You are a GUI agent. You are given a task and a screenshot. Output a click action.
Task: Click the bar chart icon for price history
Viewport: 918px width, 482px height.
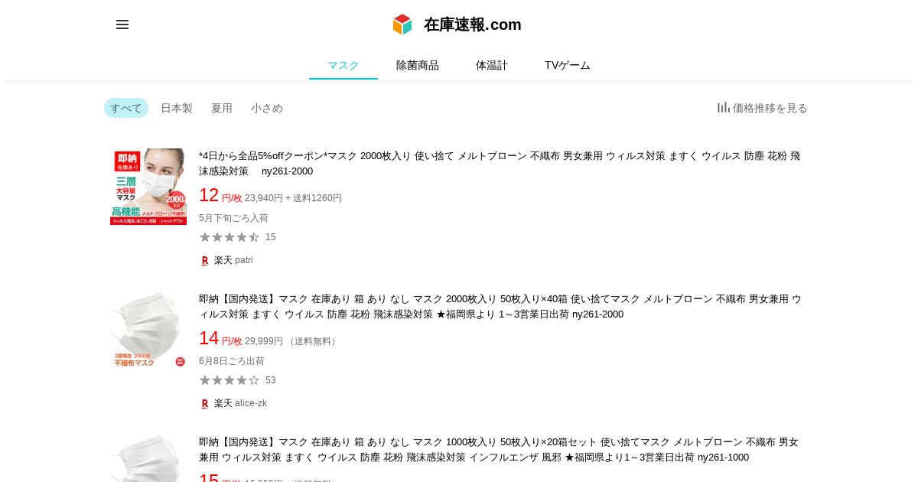(x=724, y=107)
